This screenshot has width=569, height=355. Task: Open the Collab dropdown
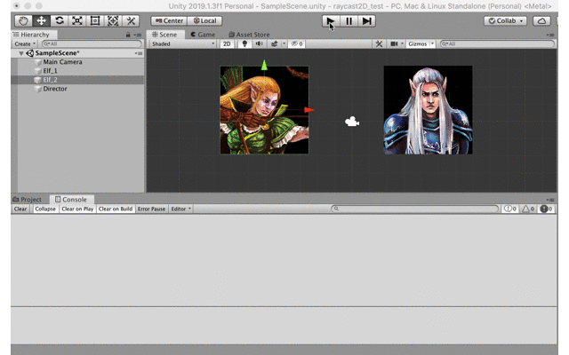(504, 20)
